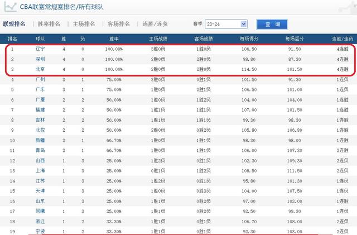The image size is (357, 235).
Task: Open the 山西 team link
Action: [40, 160]
